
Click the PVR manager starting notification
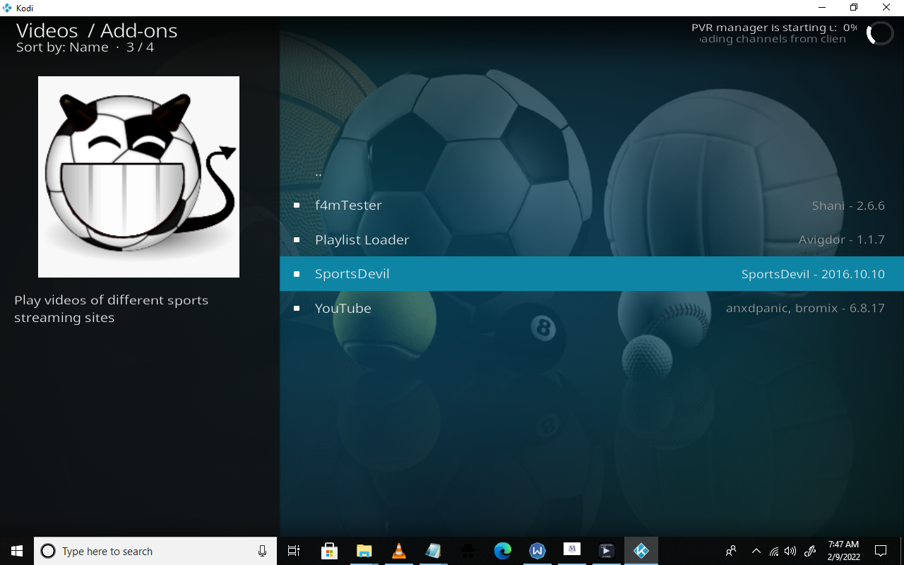coord(774,33)
